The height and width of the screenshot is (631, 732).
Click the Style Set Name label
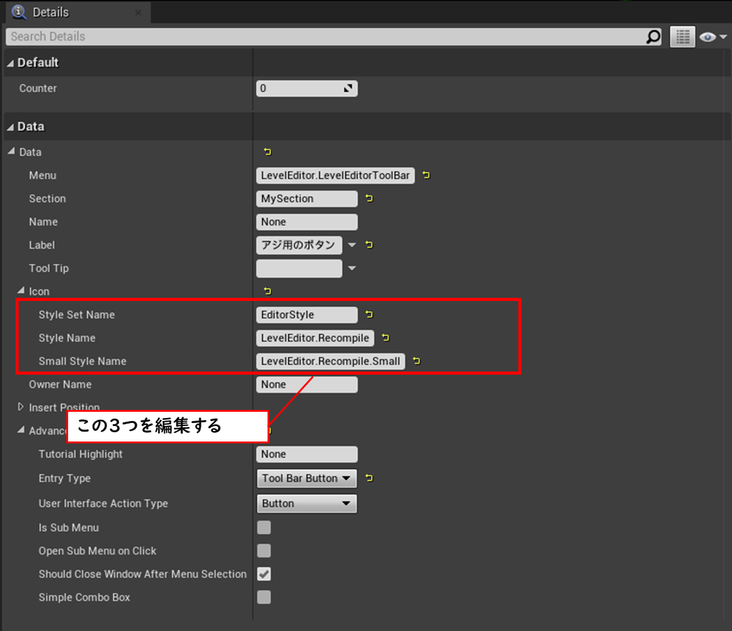point(77,315)
